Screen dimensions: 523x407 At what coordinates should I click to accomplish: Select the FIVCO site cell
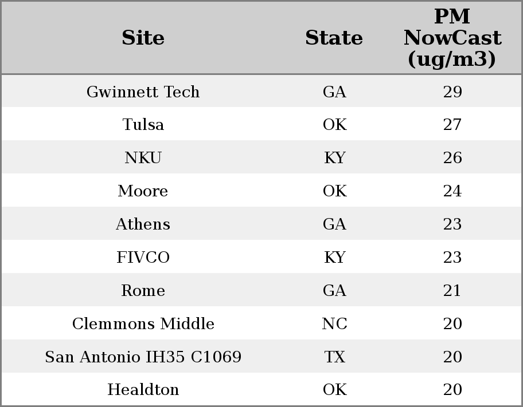click(x=143, y=258)
